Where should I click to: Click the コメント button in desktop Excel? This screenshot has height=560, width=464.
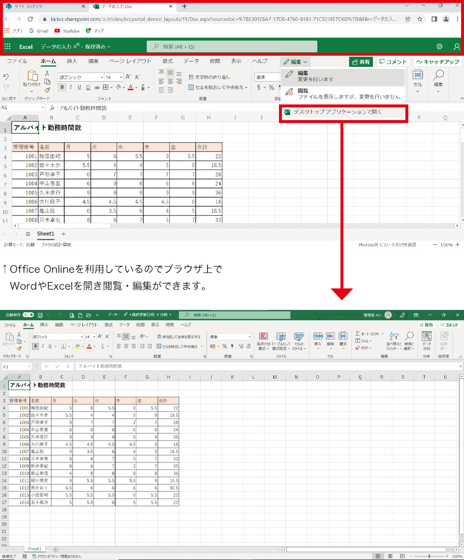coord(449,325)
